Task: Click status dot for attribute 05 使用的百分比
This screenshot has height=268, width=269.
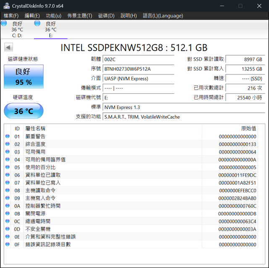Action: pos(8,167)
